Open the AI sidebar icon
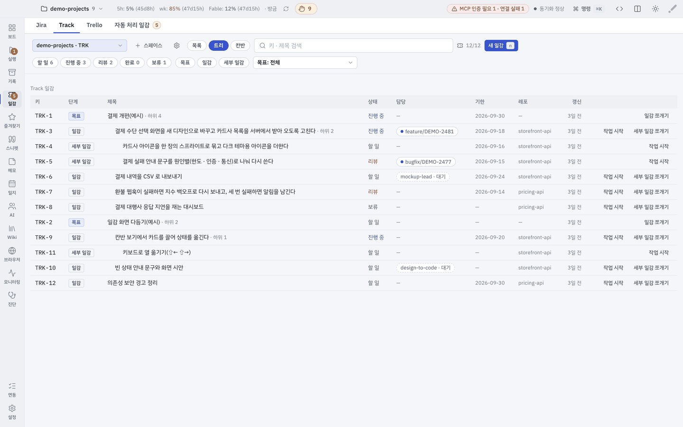The image size is (683, 427). (12, 210)
